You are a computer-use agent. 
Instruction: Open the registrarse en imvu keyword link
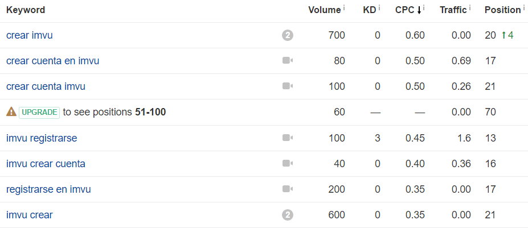click(x=48, y=189)
